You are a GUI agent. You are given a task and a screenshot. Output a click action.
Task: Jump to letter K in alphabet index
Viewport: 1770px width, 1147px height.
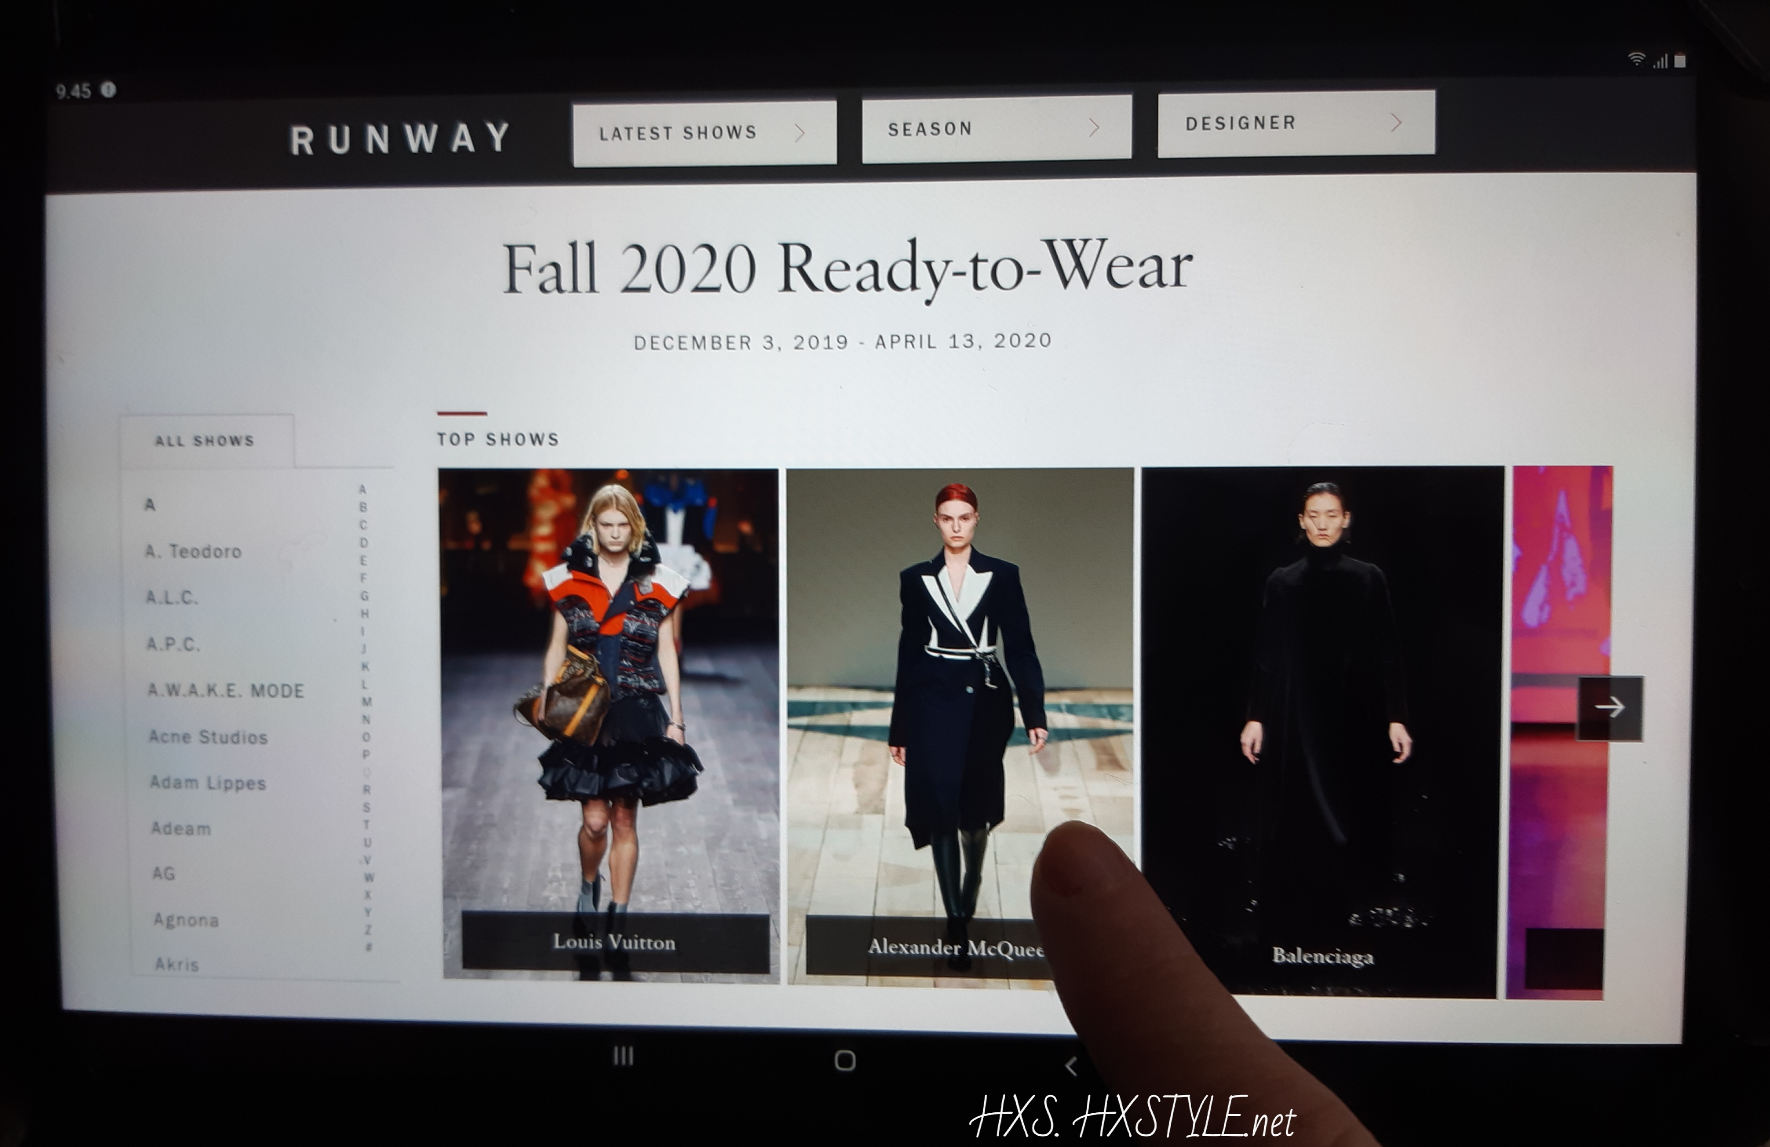coord(365,666)
